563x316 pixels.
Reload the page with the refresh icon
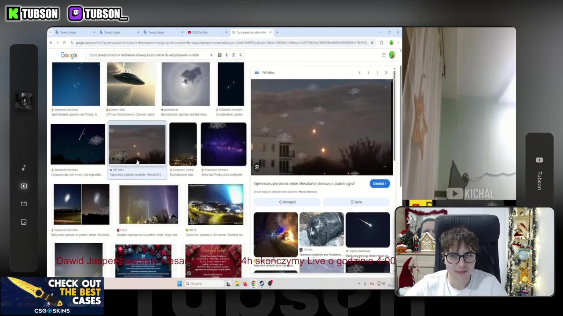pyautogui.click(x=64, y=43)
